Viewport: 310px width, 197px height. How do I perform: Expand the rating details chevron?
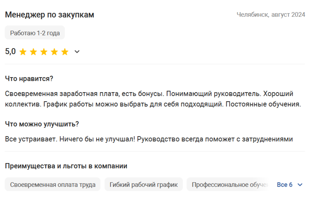pyautogui.click(x=77, y=52)
